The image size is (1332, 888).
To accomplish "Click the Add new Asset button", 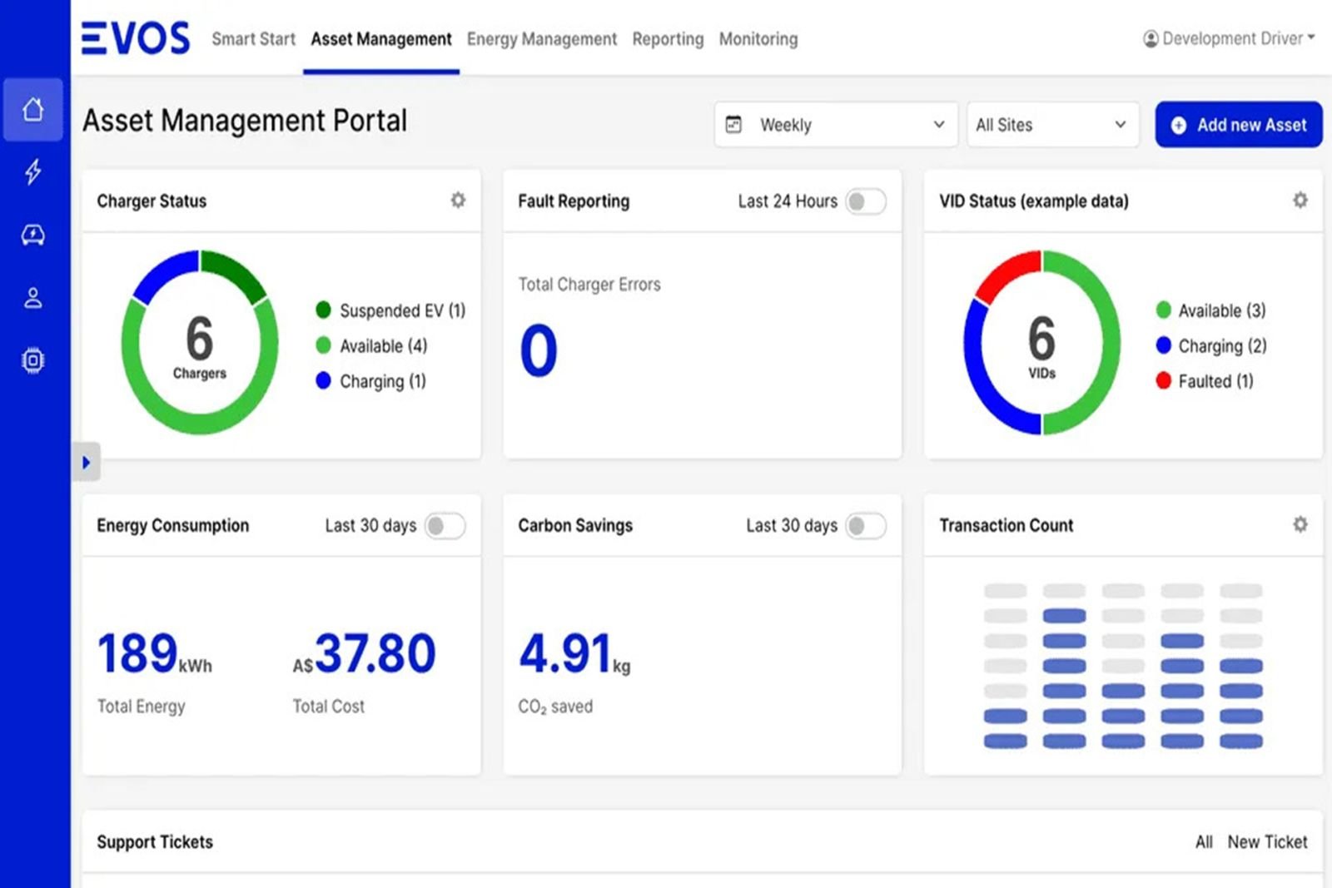I will click(x=1239, y=125).
